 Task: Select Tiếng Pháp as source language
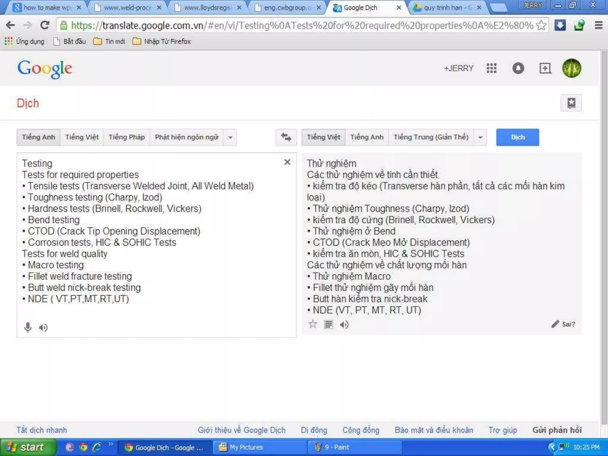coord(126,137)
